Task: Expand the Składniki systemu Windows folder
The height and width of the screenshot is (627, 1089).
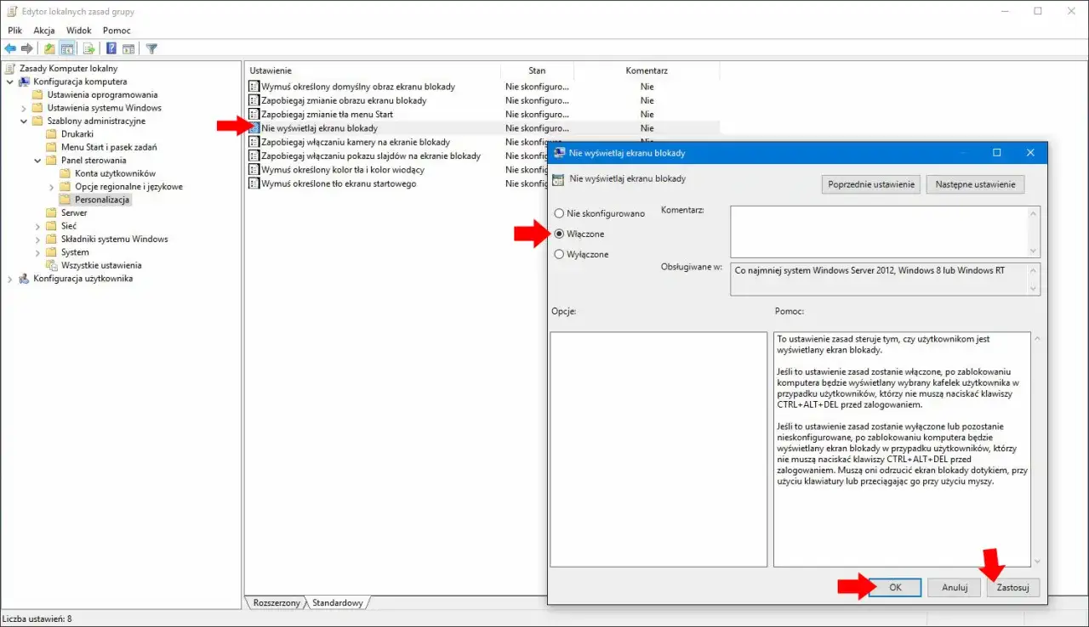Action: [37, 239]
